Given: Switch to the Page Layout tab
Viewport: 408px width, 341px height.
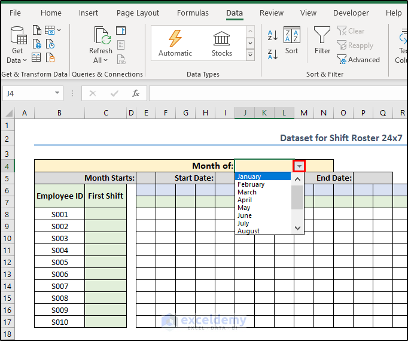Looking at the screenshot, I should tap(138, 13).
